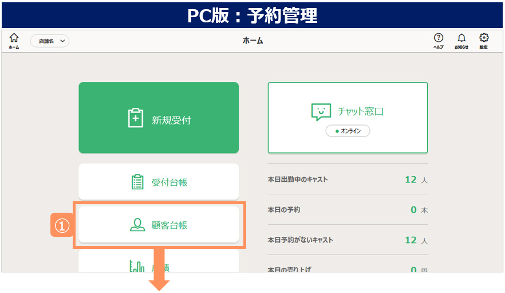This screenshot has width=505, height=293.
Task: Select the 本日出勤中のキャスト row
Action: pyautogui.click(x=348, y=179)
